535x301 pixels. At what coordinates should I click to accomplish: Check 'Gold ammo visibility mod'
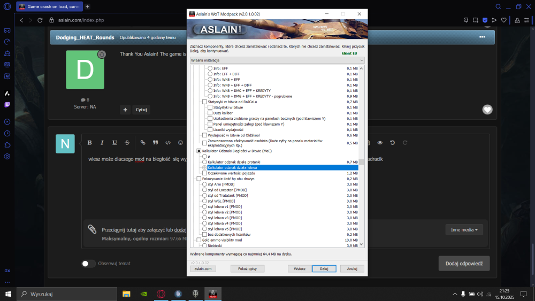pyautogui.click(x=199, y=241)
